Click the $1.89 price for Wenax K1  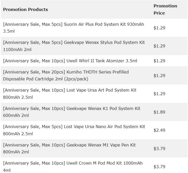point(159,112)
